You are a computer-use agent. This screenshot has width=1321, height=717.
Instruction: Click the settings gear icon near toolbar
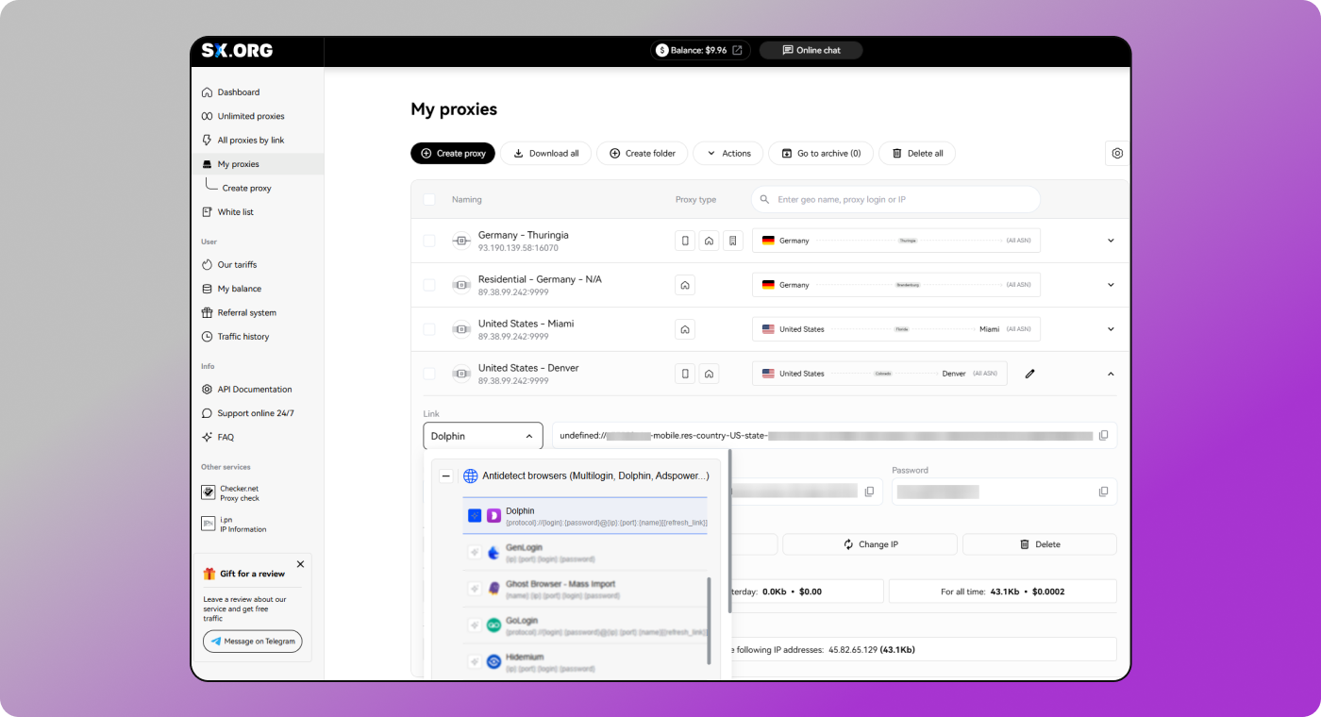(x=1117, y=153)
